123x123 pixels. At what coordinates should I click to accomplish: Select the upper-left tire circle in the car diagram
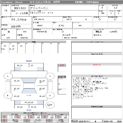[x=8, y=76]
